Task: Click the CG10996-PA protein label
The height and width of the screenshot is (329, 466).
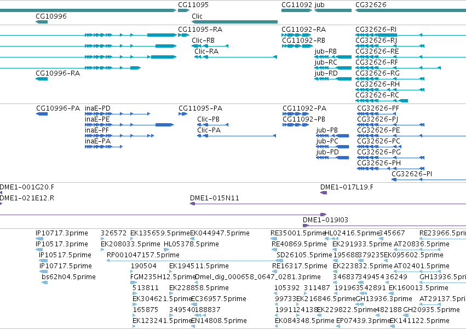Action: pos(58,108)
